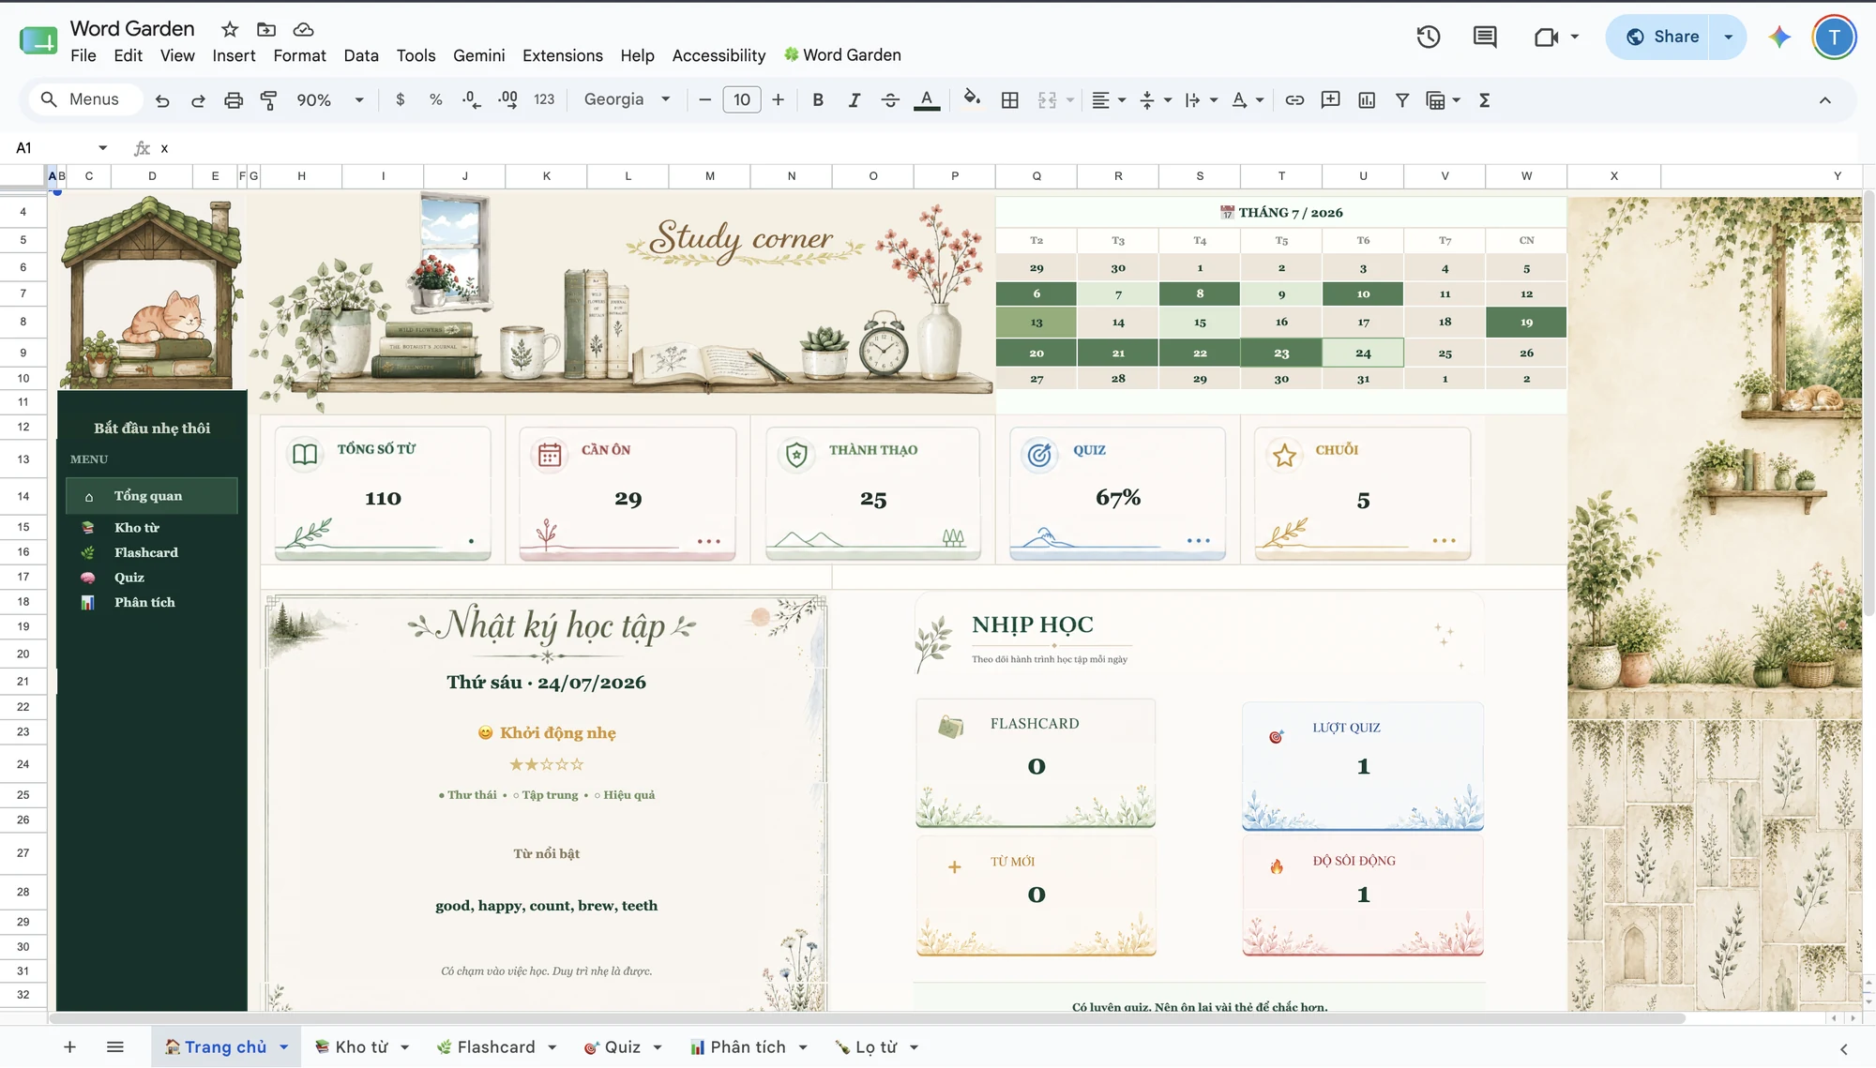Insert a link with the chain icon
This screenshot has width=1876, height=1068.
pyautogui.click(x=1294, y=100)
